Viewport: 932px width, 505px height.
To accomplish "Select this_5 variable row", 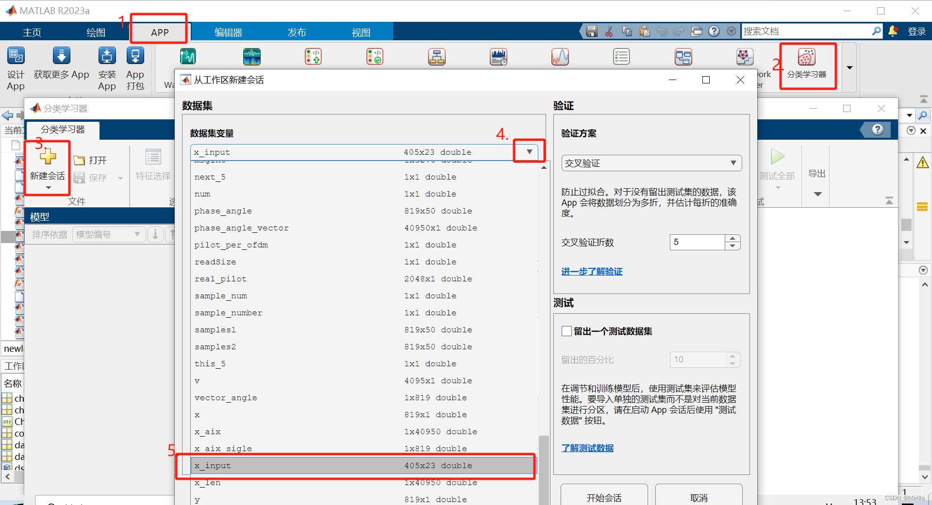I will pyautogui.click(x=364, y=364).
